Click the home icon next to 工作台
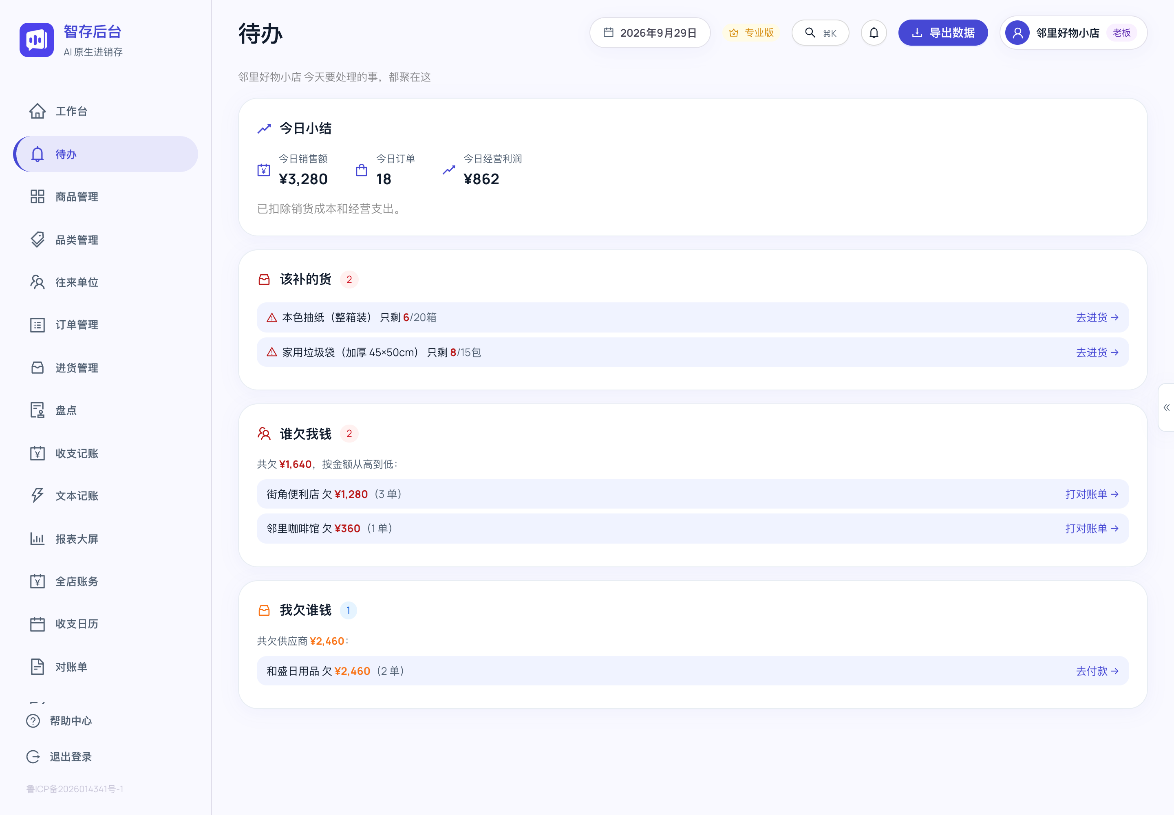Image resolution: width=1174 pixels, height=815 pixels. click(x=37, y=111)
